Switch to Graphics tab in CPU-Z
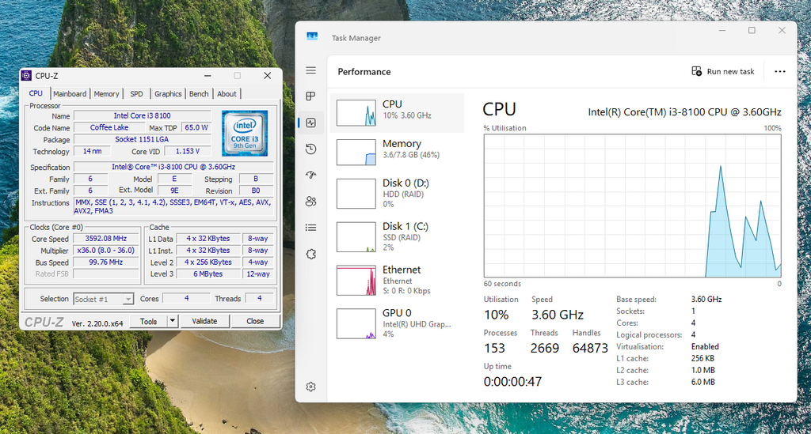 (x=168, y=94)
